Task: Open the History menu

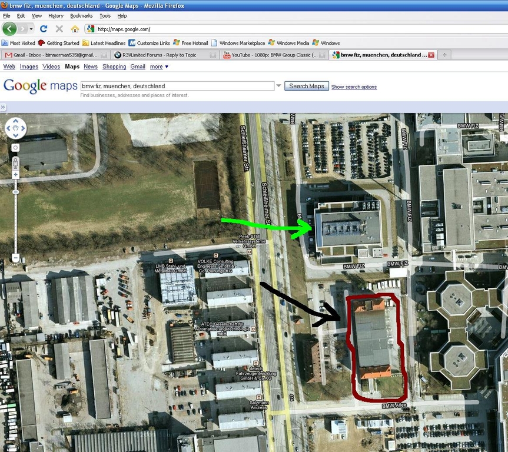Action: (x=56, y=15)
